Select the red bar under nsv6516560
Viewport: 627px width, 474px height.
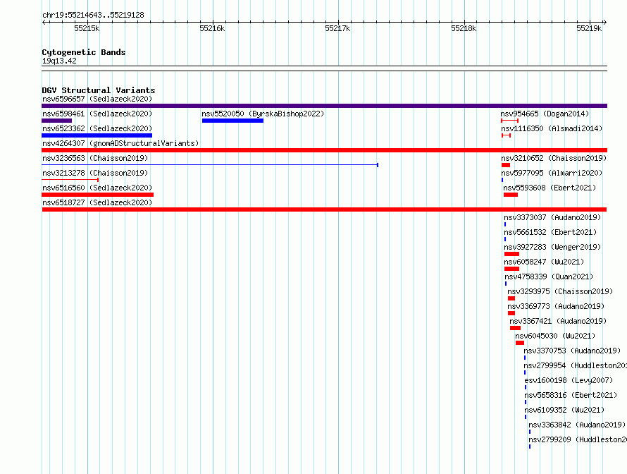point(97,195)
